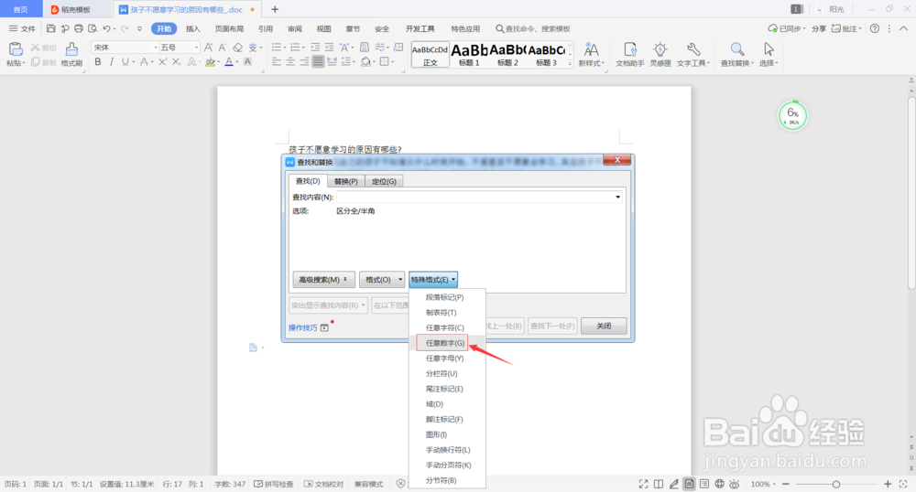Click Find and Replace (查找替换) magnifier

click(x=736, y=54)
